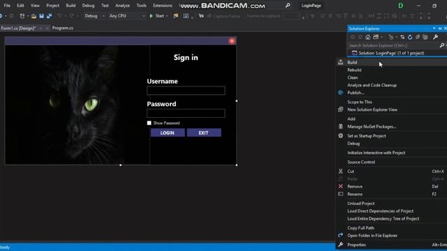Select the Solution 'LoginPage' tree node

coord(391,53)
